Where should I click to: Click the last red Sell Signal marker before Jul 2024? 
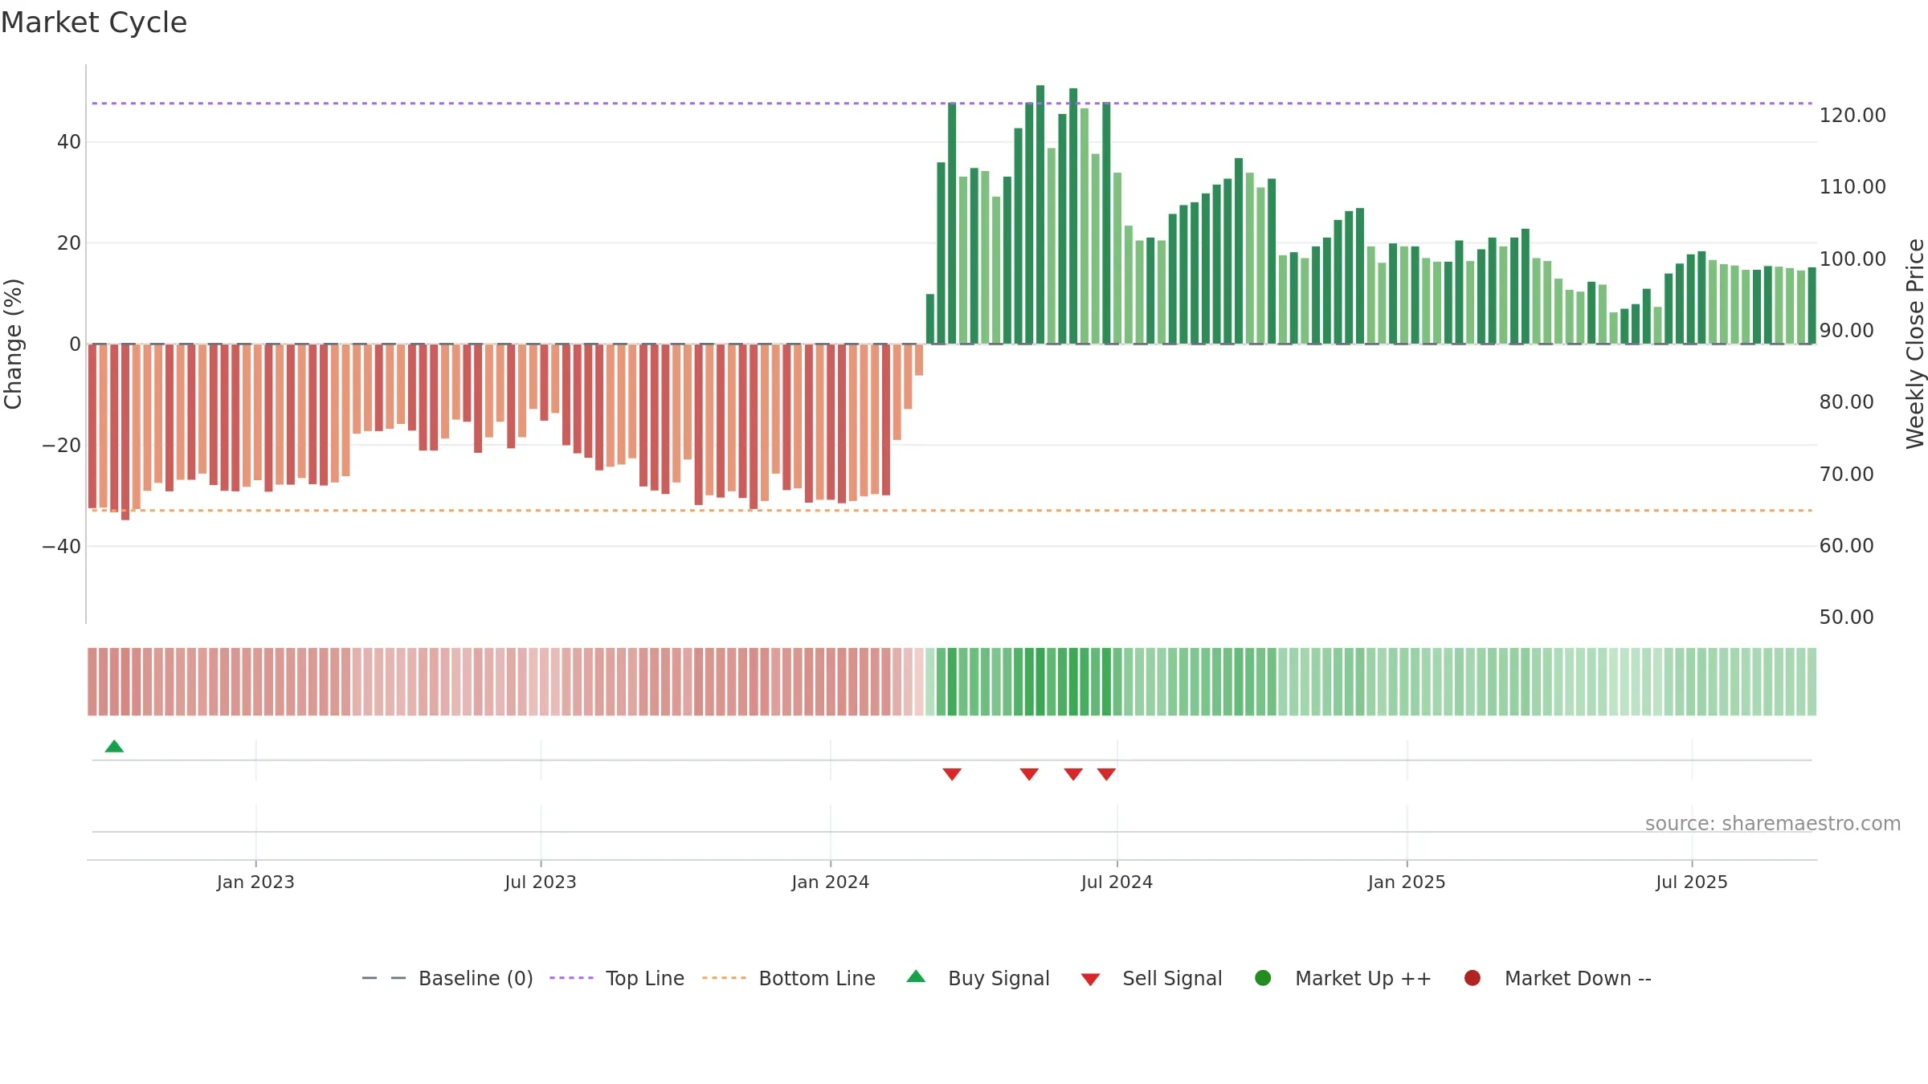tap(1106, 774)
